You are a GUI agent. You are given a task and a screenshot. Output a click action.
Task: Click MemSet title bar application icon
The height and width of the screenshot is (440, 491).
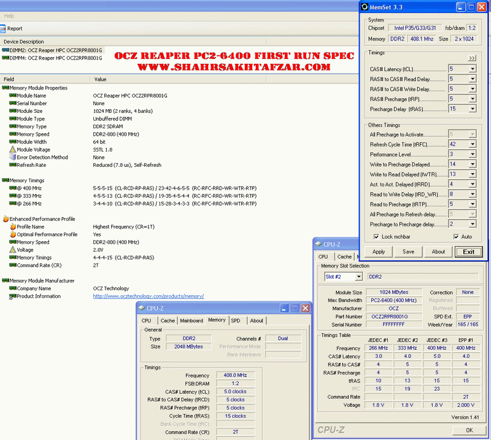coord(365,7)
